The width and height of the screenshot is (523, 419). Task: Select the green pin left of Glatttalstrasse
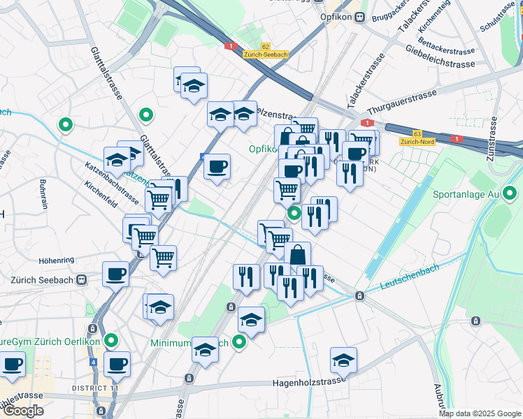(66, 125)
